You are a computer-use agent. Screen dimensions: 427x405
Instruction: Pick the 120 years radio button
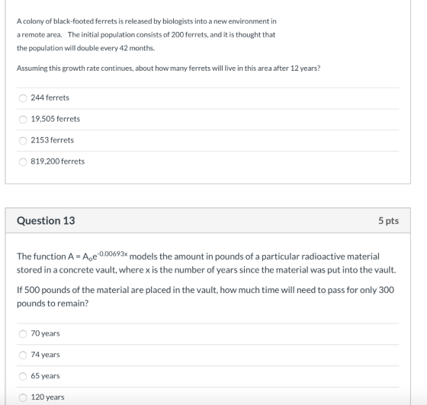(23, 397)
